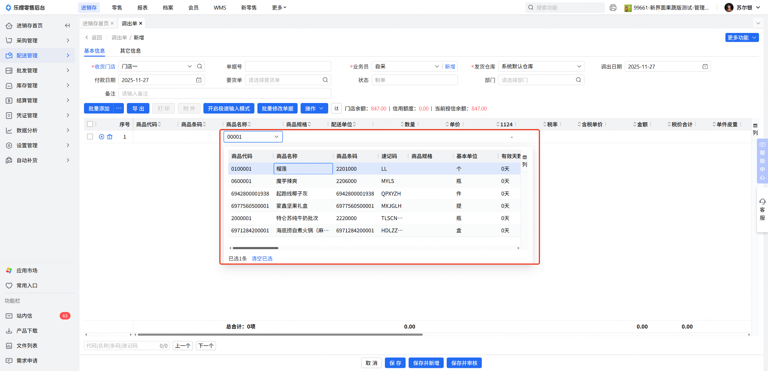Open the calendar for 调出日期
This screenshot has width=768, height=371.
pos(705,66)
